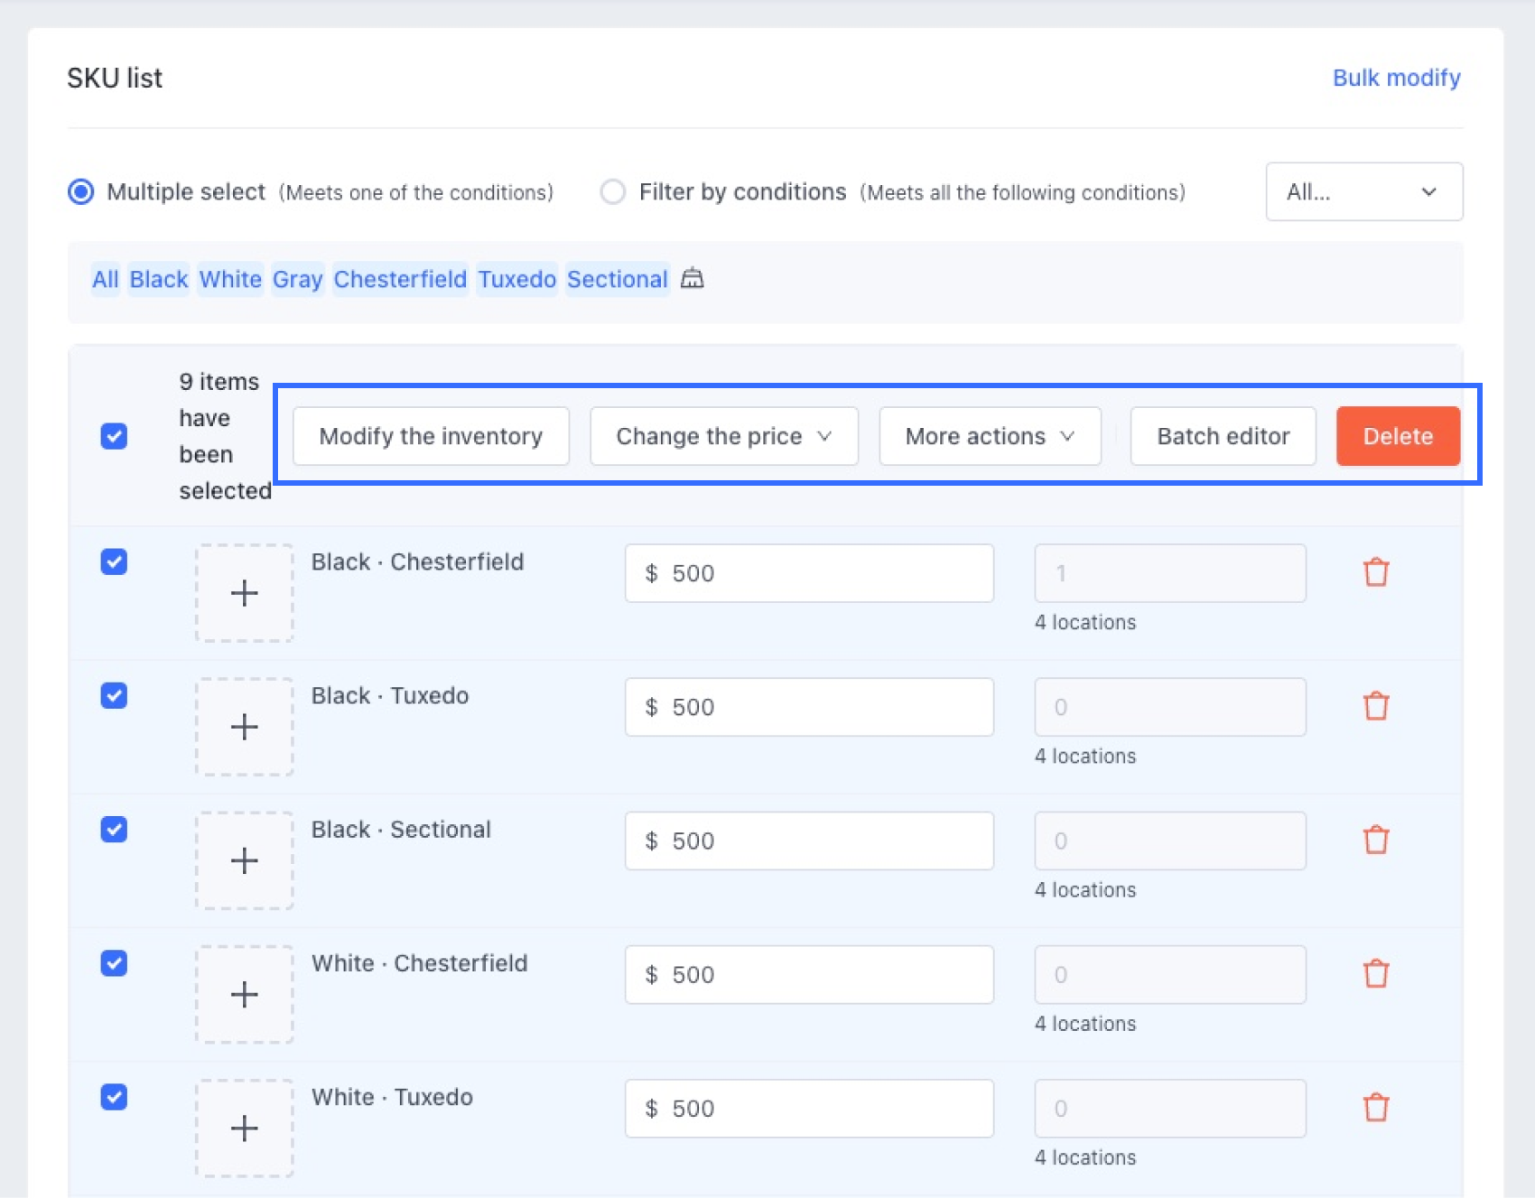
Task: Uncheck the White · Chesterfield checkbox
Action: click(114, 962)
